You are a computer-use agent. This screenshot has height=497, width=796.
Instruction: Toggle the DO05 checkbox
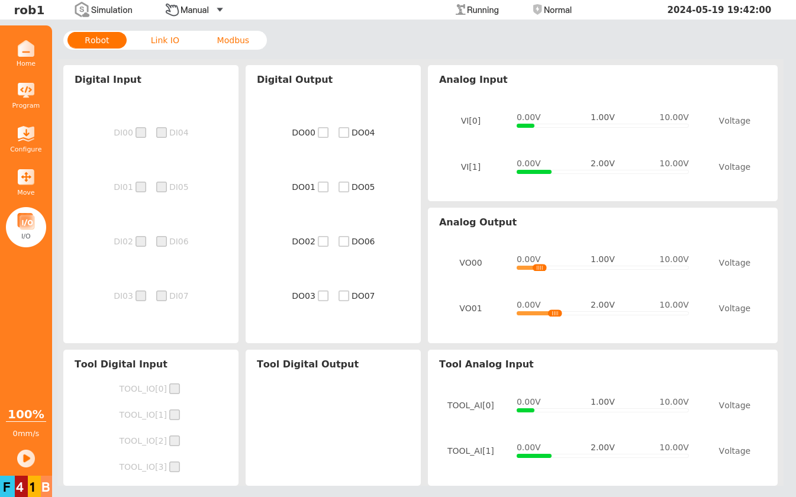[x=344, y=187]
